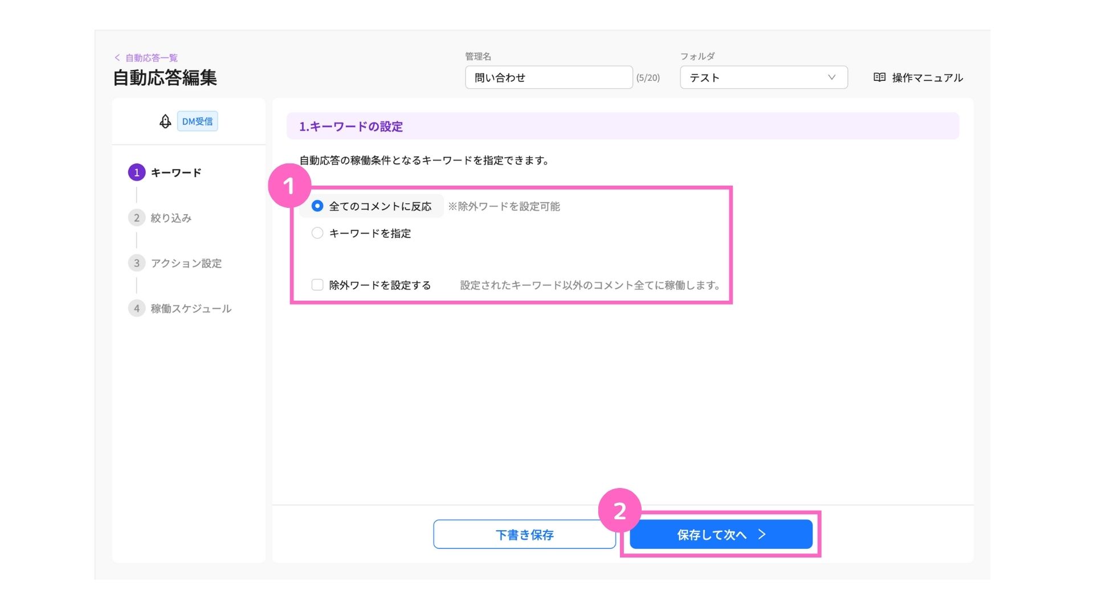1094x615 pixels.
Task: Click the ※除外ワードを設定可能 note text
Action: click(504, 206)
